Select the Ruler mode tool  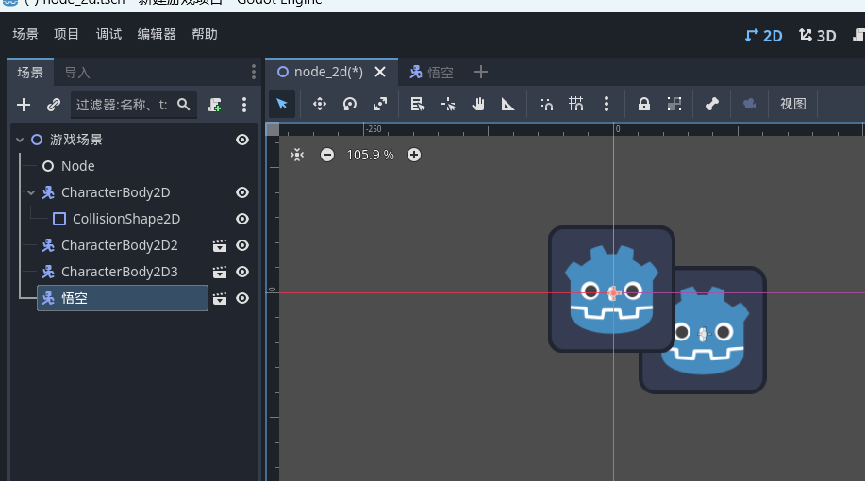pyautogui.click(x=508, y=104)
